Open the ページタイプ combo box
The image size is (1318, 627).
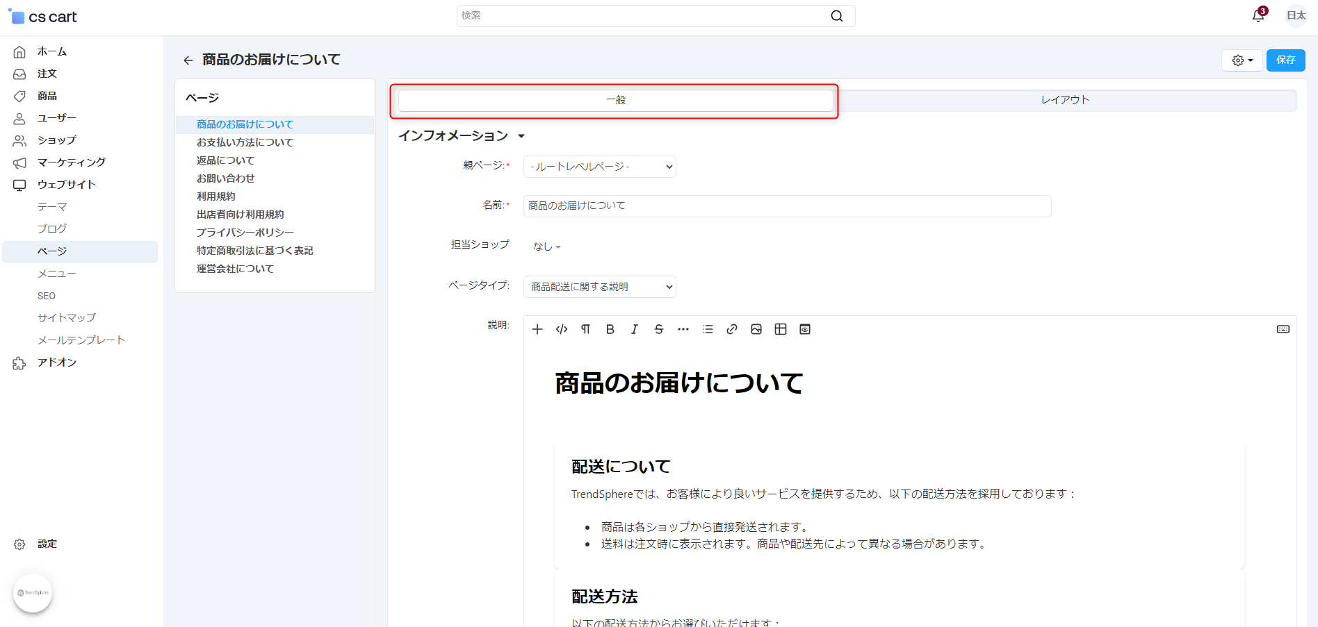point(599,287)
